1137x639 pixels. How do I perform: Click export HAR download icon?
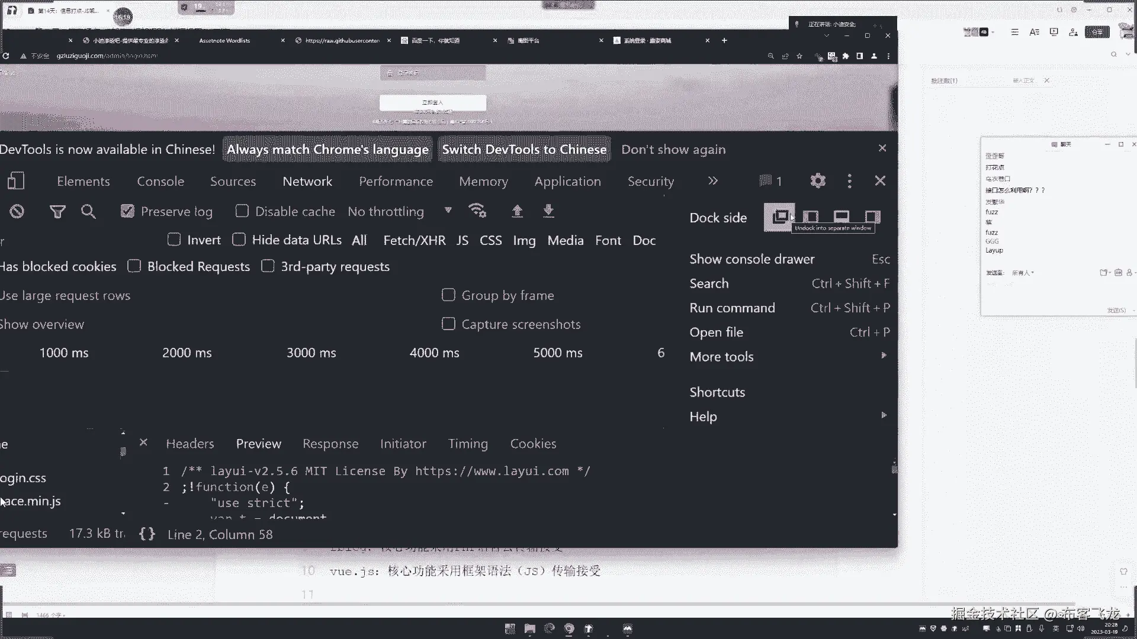tap(548, 211)
